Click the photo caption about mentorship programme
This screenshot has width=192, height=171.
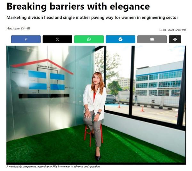coord(53,167)
